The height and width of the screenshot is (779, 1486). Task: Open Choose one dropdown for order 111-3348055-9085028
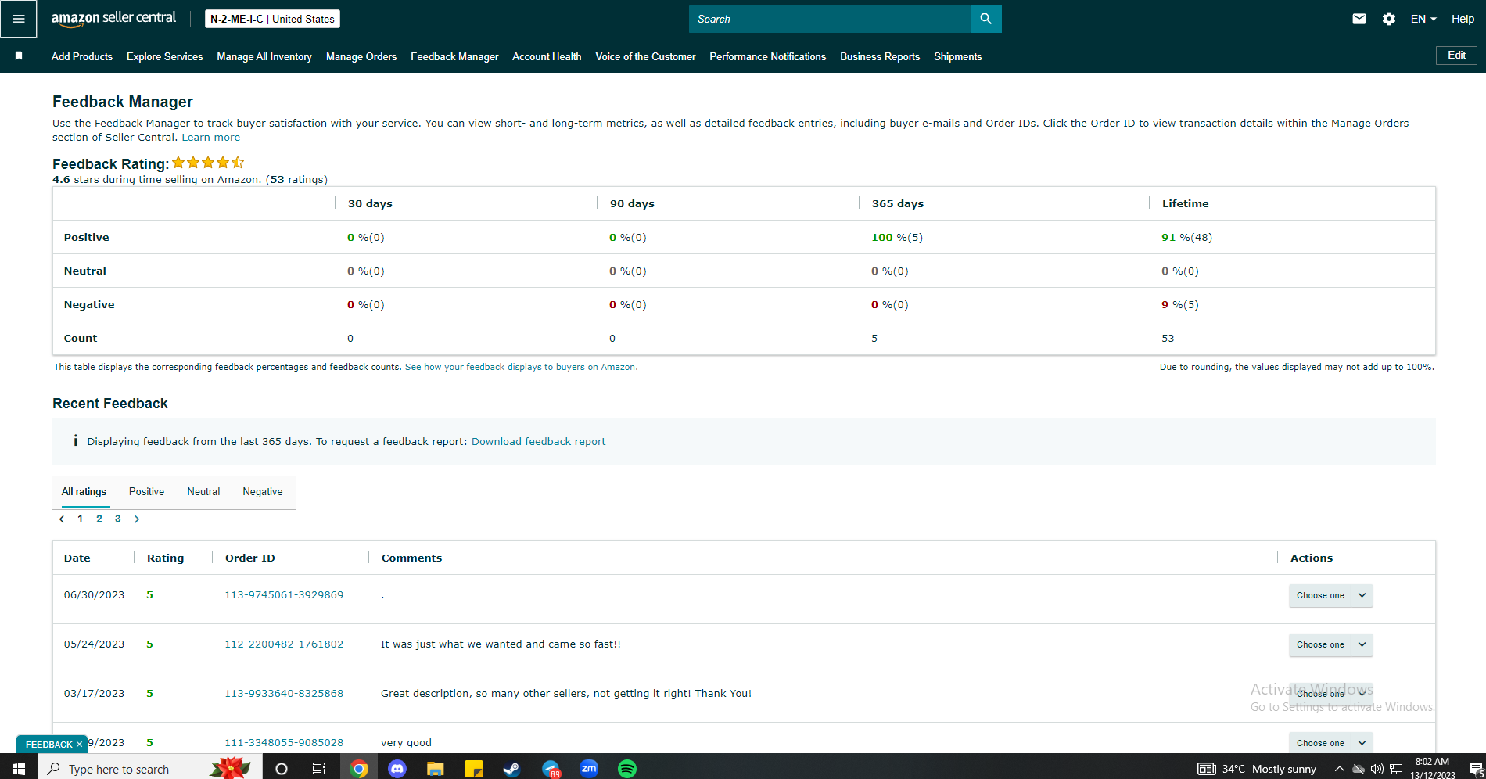[1330, 743]
